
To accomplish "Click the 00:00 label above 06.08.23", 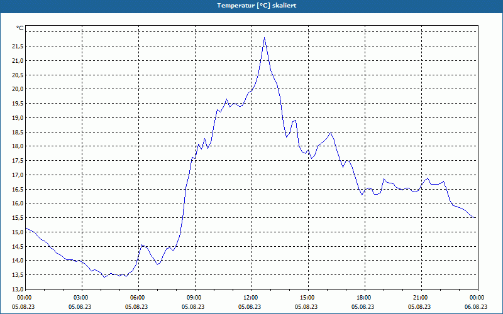I will tap(476, 297).
